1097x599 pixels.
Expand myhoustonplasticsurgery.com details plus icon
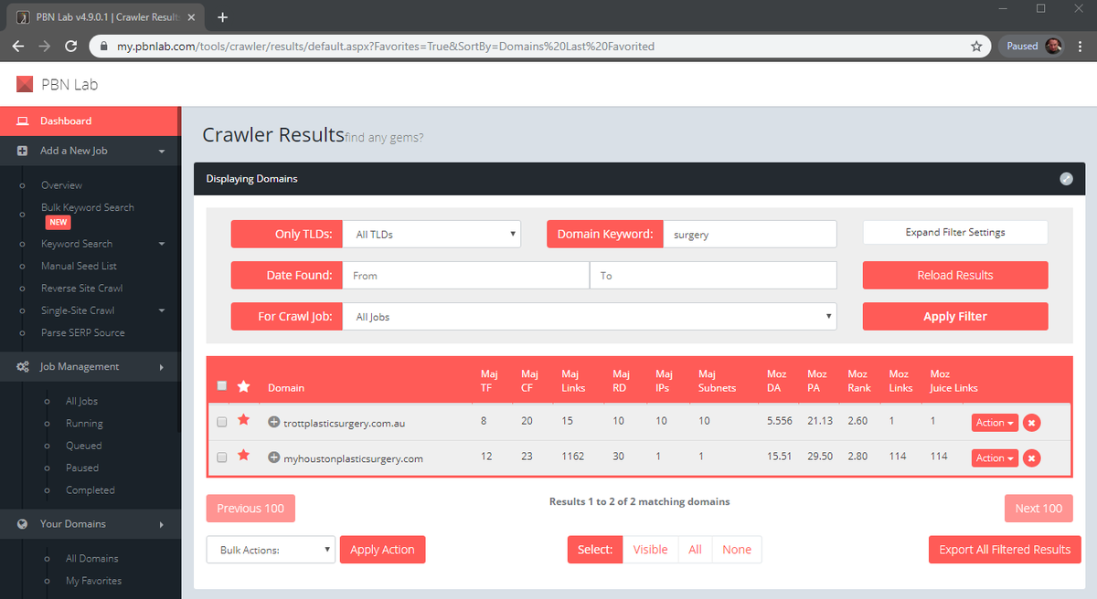pyautogui.click(x=273, y=457)
